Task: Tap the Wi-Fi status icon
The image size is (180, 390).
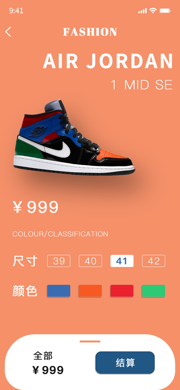Action: pyautogui.click(x=153, y=10)
